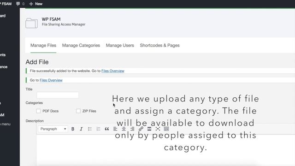
Task: Insert a bulleted list
Action: coord(90,129)
